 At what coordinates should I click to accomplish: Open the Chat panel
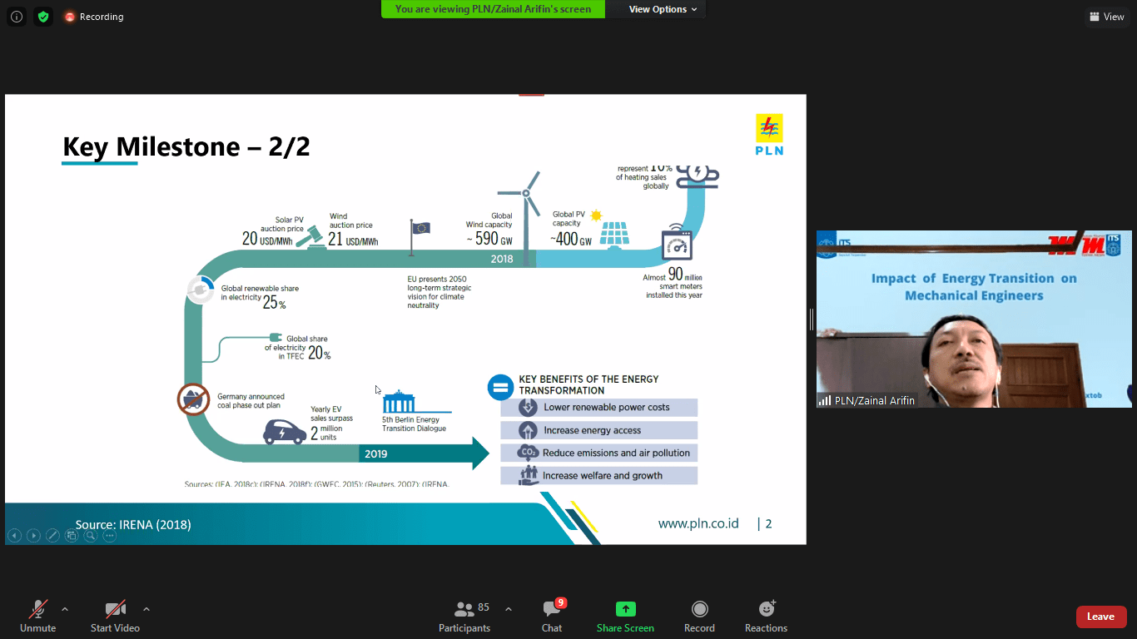(551, 617)
